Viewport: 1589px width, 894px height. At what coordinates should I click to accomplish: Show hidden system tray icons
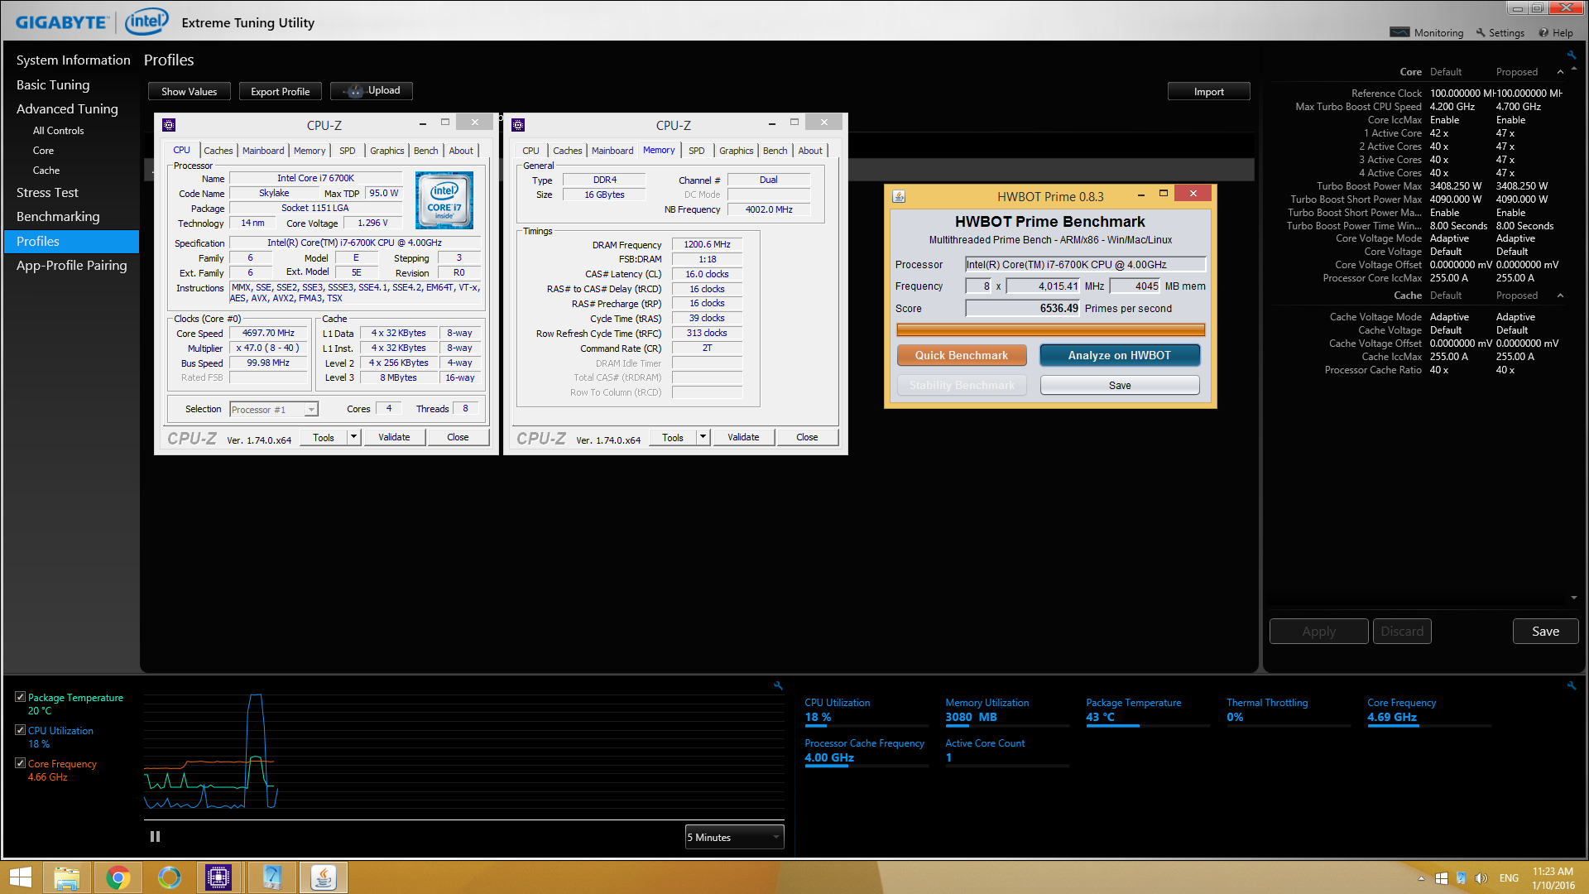point(1422,878)
